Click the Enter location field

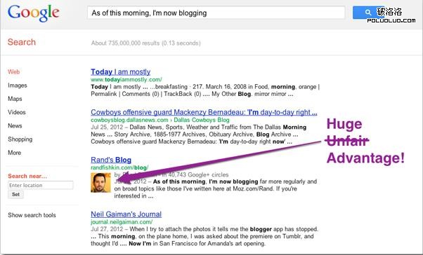click(x=41, y=186)
